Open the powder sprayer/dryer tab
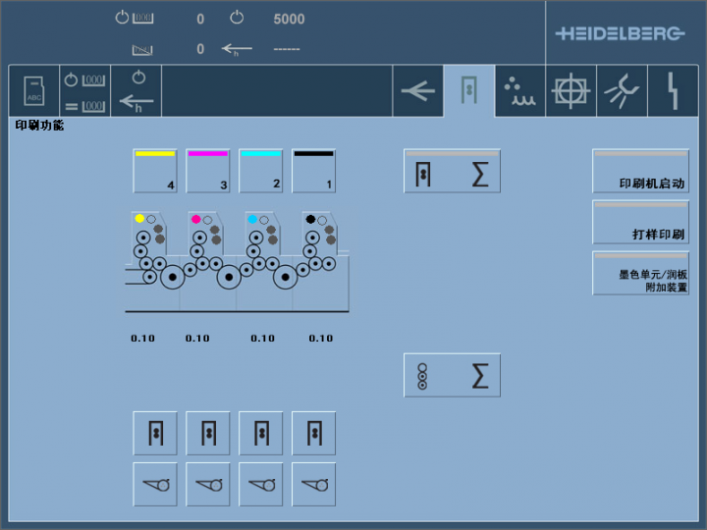The image size is (707, 530). pos(520,90)
